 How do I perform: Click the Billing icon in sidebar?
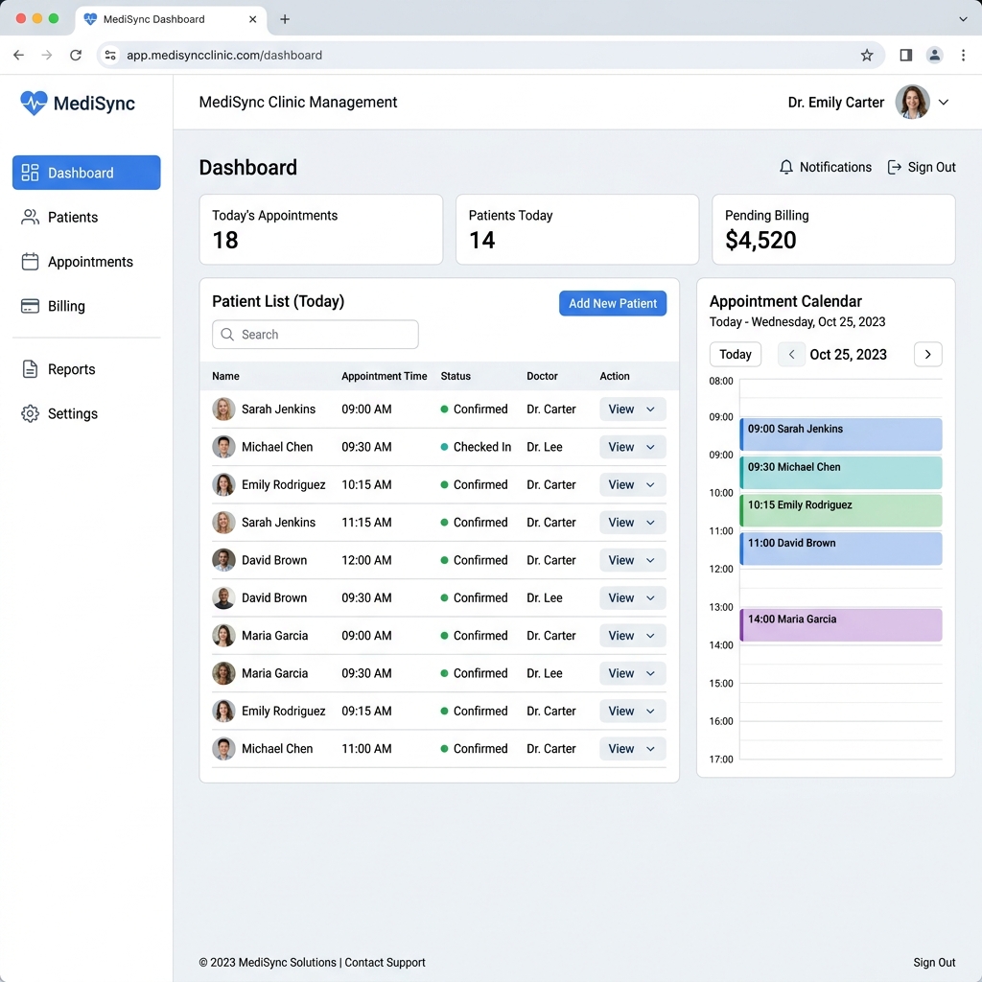(30, 305)
